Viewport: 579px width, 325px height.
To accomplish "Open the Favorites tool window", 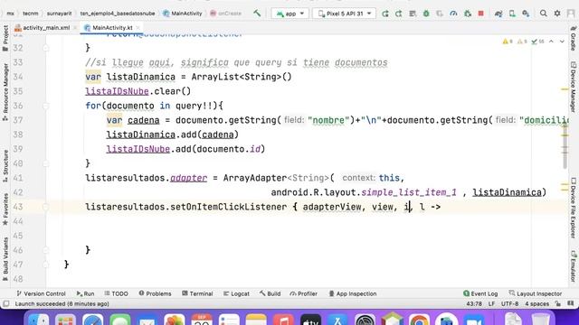I will [x=5, y=209].
